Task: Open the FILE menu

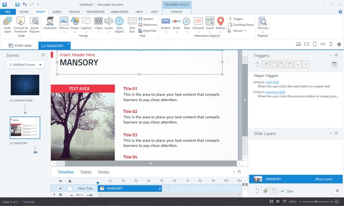Action: point(8,12)
